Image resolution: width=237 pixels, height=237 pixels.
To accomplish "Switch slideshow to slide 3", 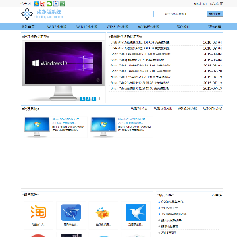I will (93, 99).
